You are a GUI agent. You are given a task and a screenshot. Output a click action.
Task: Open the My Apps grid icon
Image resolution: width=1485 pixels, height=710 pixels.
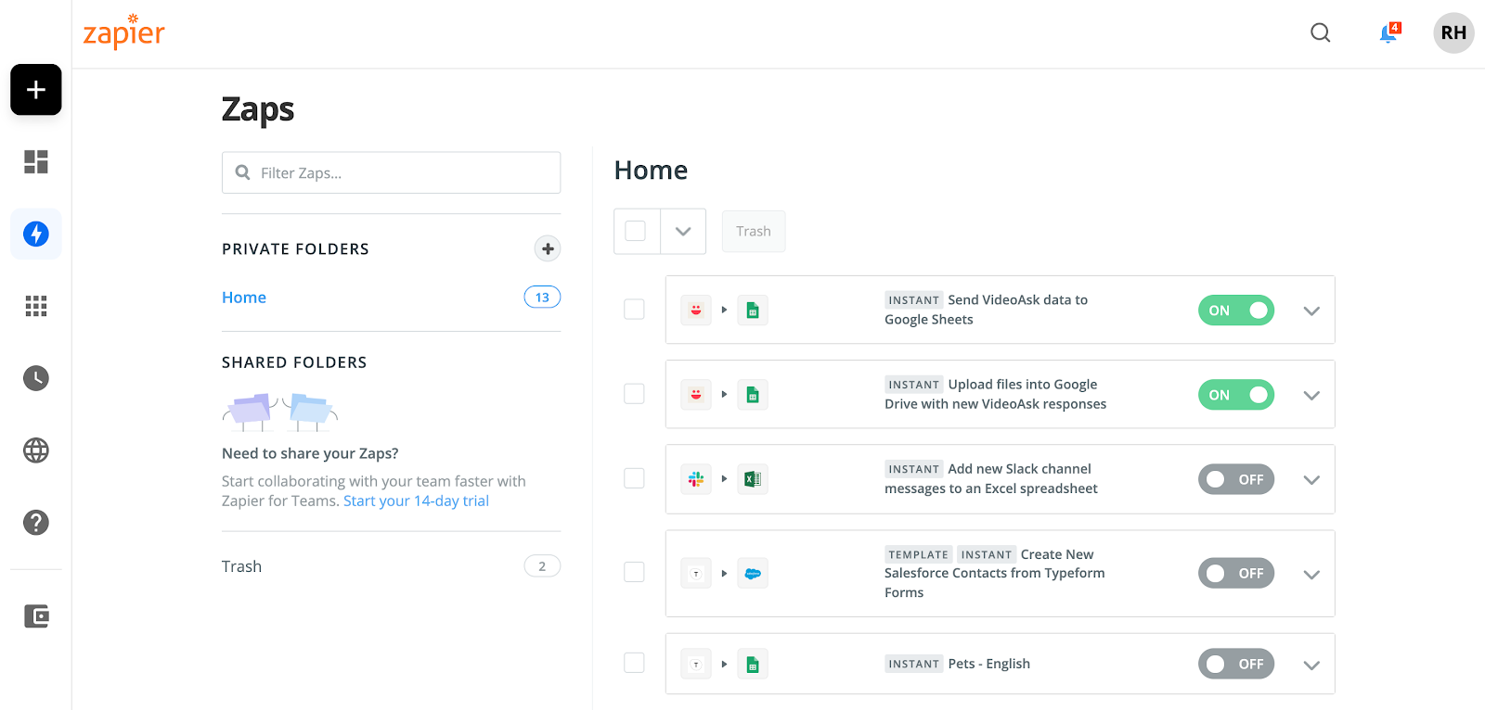coord(36,306)
